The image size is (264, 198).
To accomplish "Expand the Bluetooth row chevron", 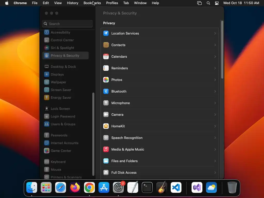I will pyautogui.click(x=215, y=91).
